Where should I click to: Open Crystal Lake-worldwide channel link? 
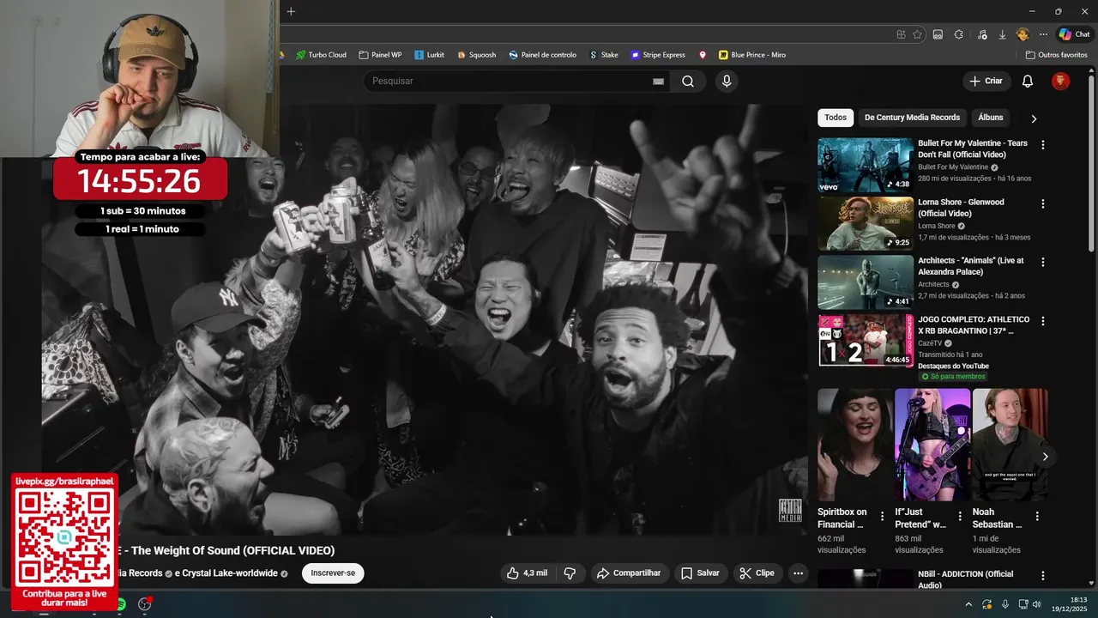click(x=230, y=573)
